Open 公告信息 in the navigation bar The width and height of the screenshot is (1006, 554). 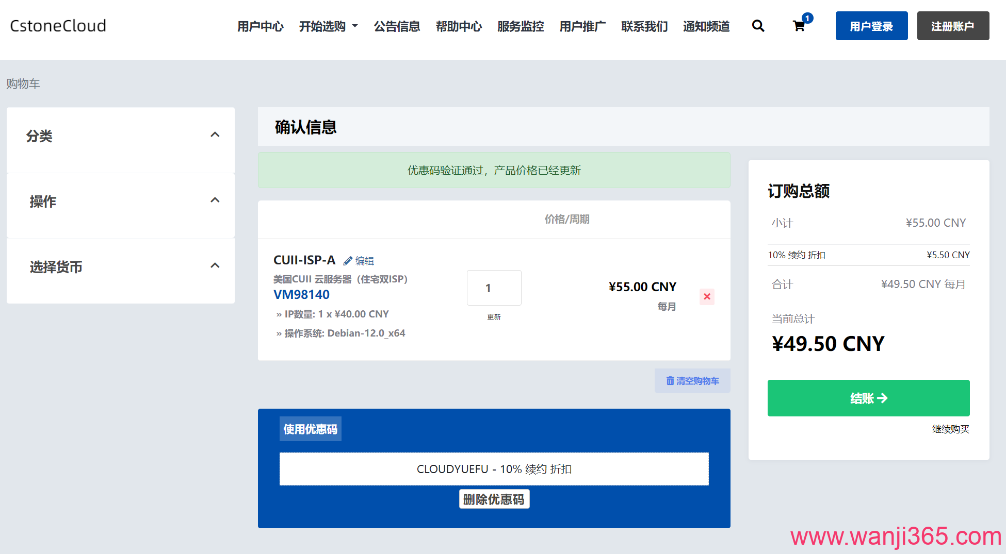[397, 26]
